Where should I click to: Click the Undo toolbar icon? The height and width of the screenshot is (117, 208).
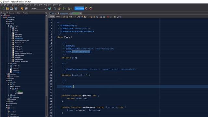[x=22, y=9]
